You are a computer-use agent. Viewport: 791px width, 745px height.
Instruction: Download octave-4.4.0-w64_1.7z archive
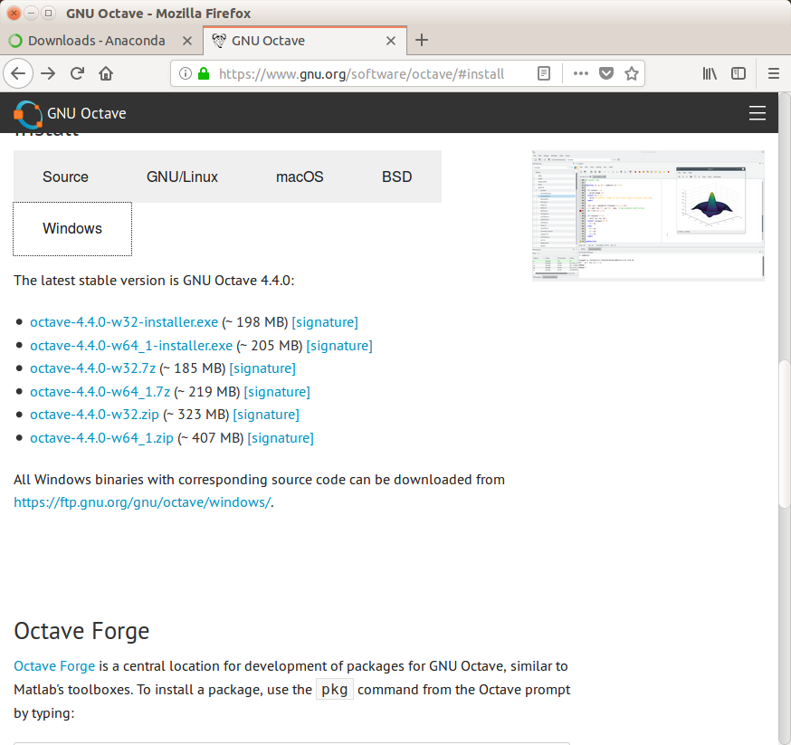tap(100, 391)
